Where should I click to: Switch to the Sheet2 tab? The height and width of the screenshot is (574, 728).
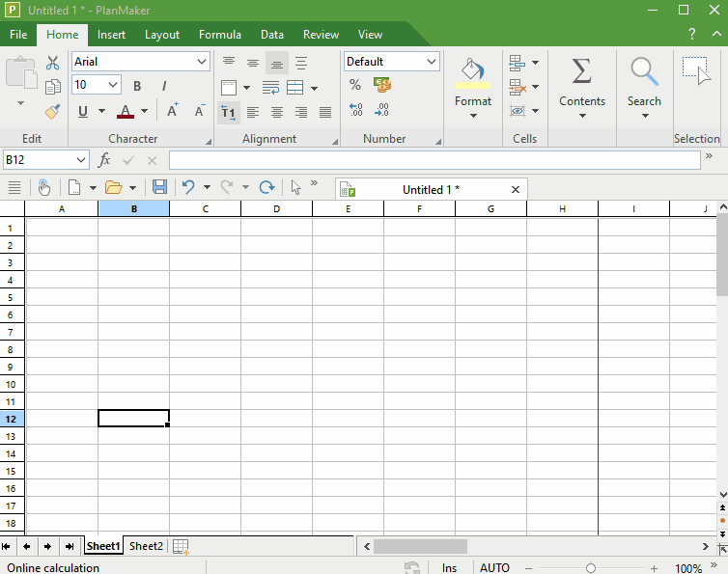click(x=146, y=546)
